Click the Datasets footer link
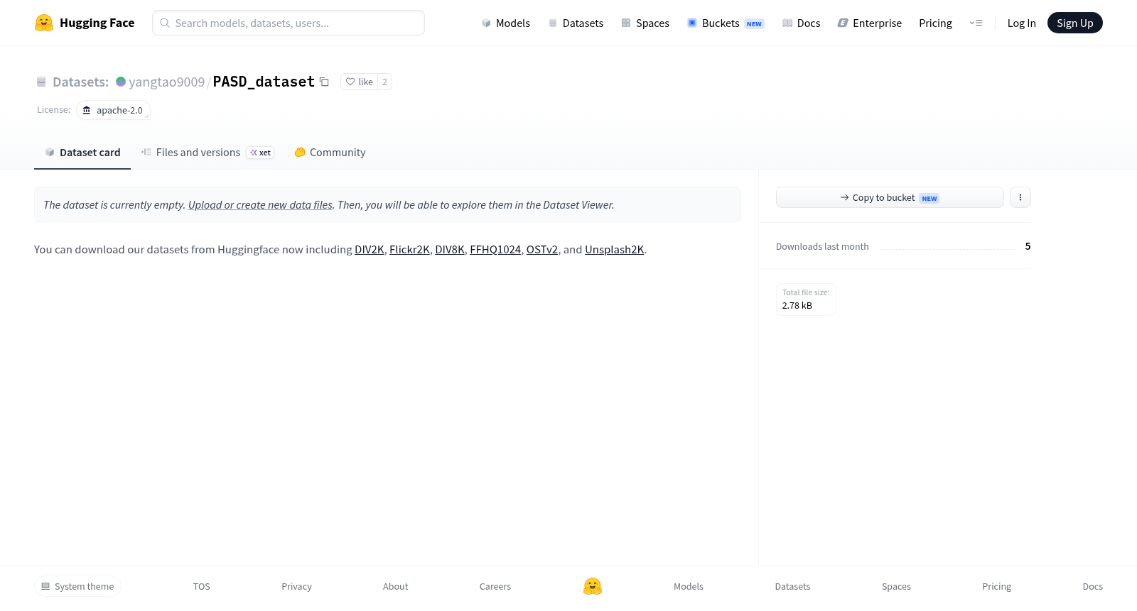Image resolution: width=1137 pixels, height=611 pixels. [792, 586]
